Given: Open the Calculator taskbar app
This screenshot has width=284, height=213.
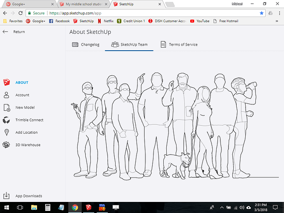Looking at the screenshot, I should (48, 207).
